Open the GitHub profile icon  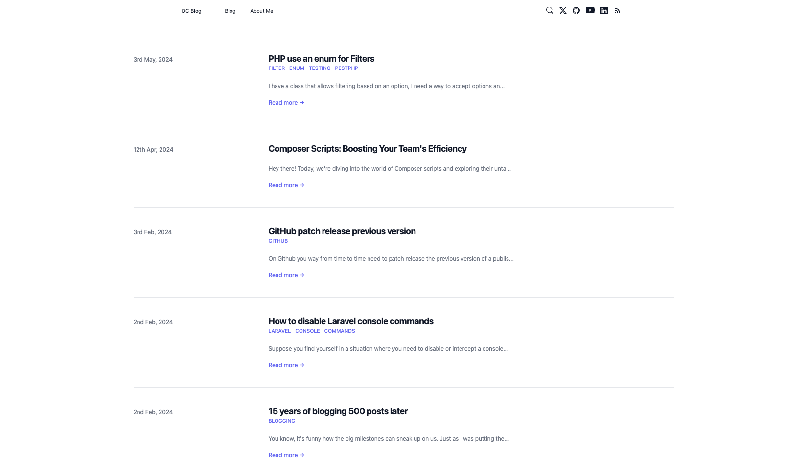click(x=576, y=11)
